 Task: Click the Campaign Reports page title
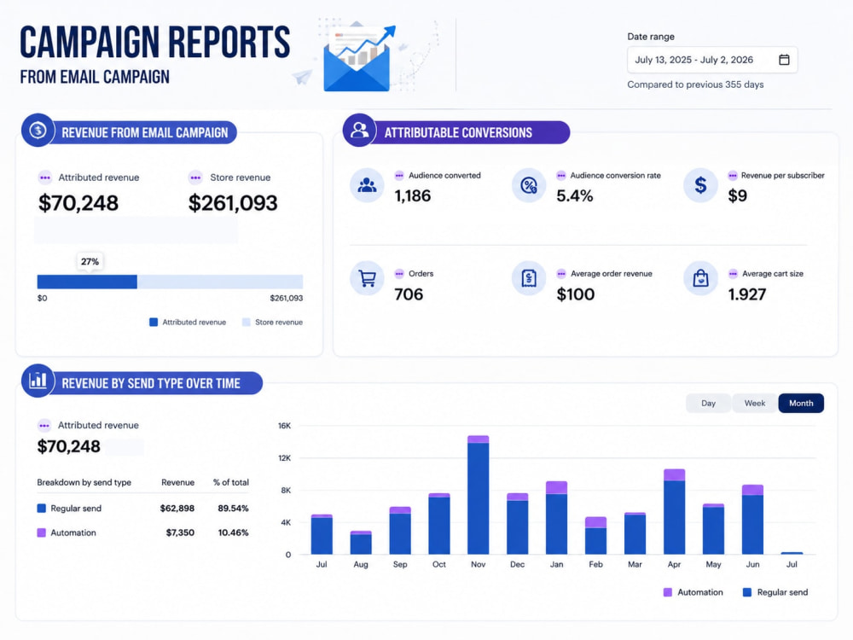tap(155, 42)
